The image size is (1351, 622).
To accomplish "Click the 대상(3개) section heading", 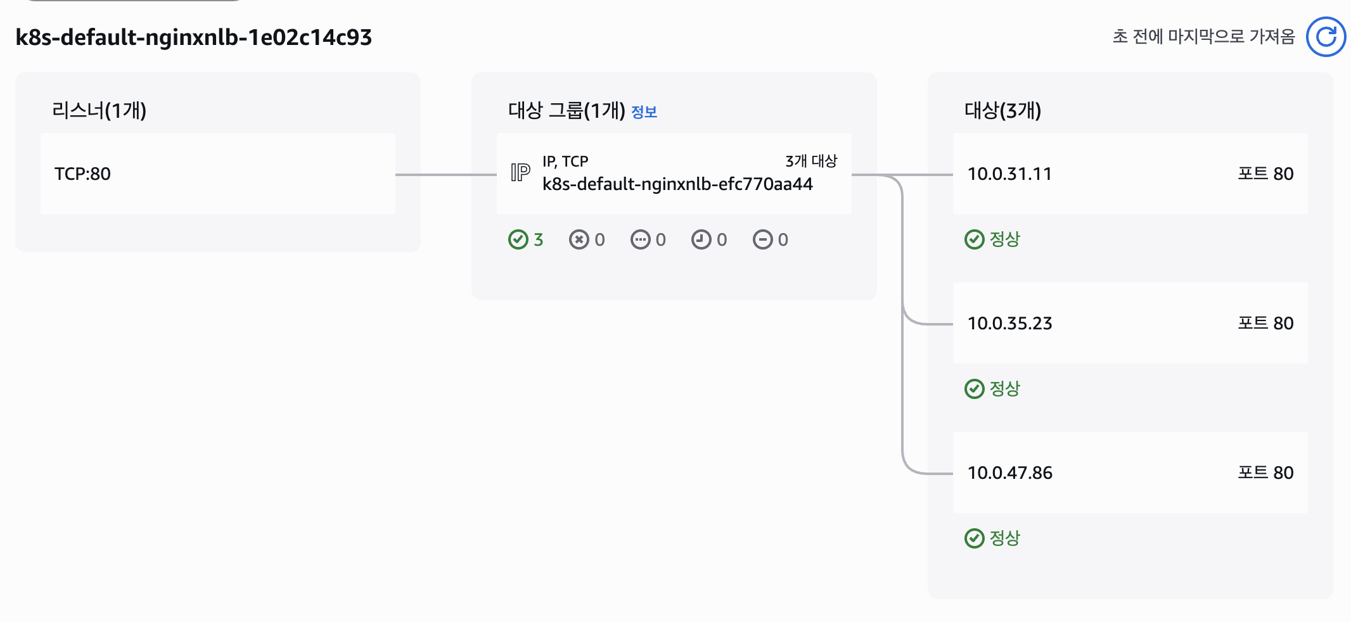I will point(1002,110).
